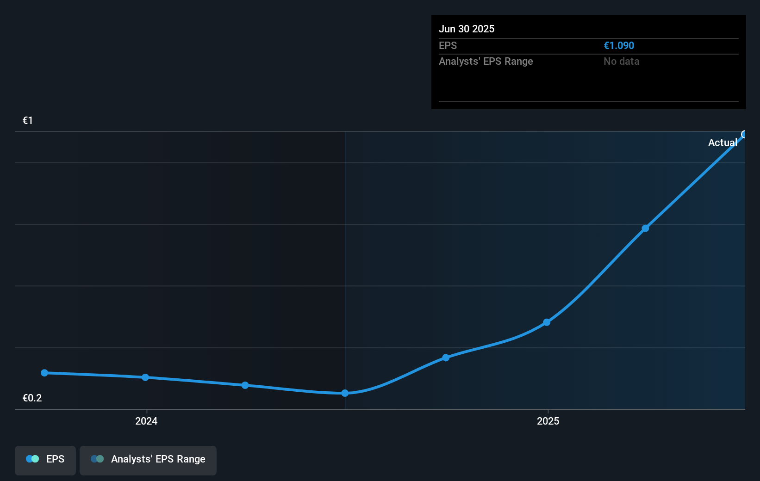Screen dimensions: 760x481
Task: Click the Actual label near the line end
Action: (x=722, y=142)
